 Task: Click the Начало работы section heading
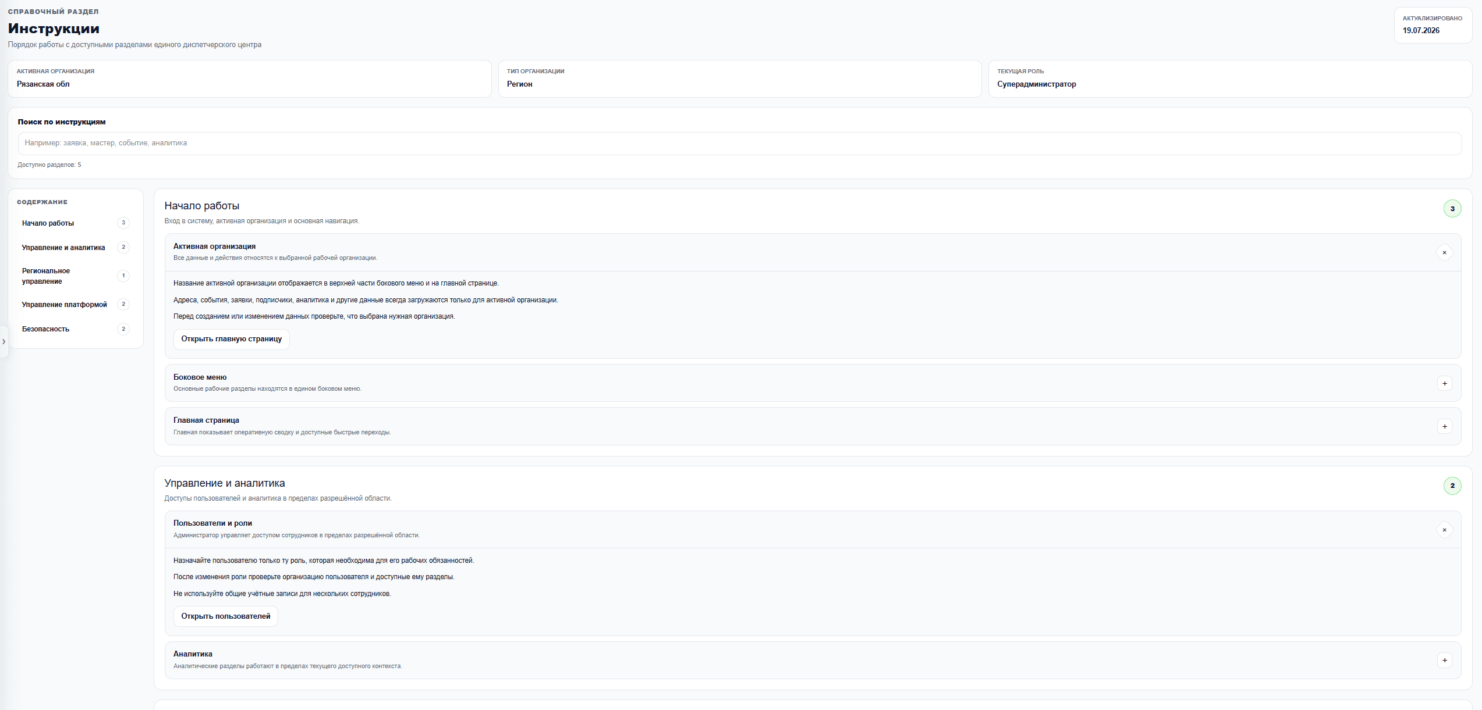tap(202, 206)
